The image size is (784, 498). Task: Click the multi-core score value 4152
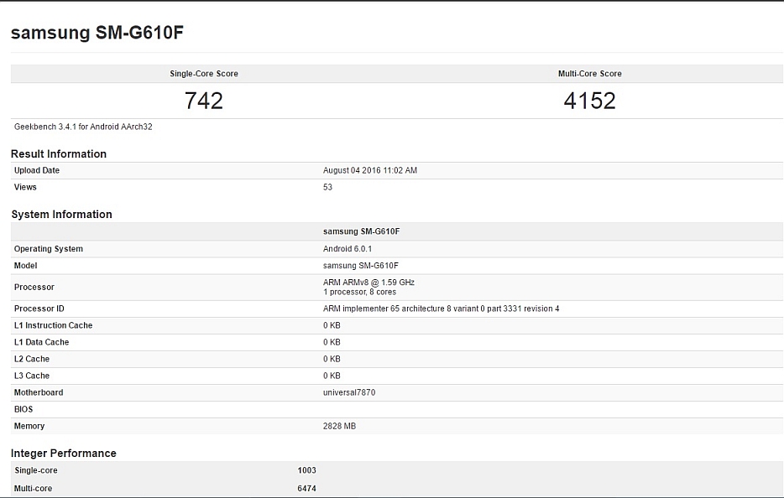[x=589, y=101]
